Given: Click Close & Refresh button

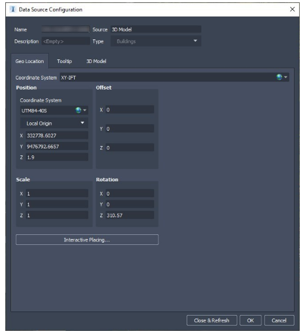Looking at the screenshot, I should pyautogui.click(x=211, y=320).
